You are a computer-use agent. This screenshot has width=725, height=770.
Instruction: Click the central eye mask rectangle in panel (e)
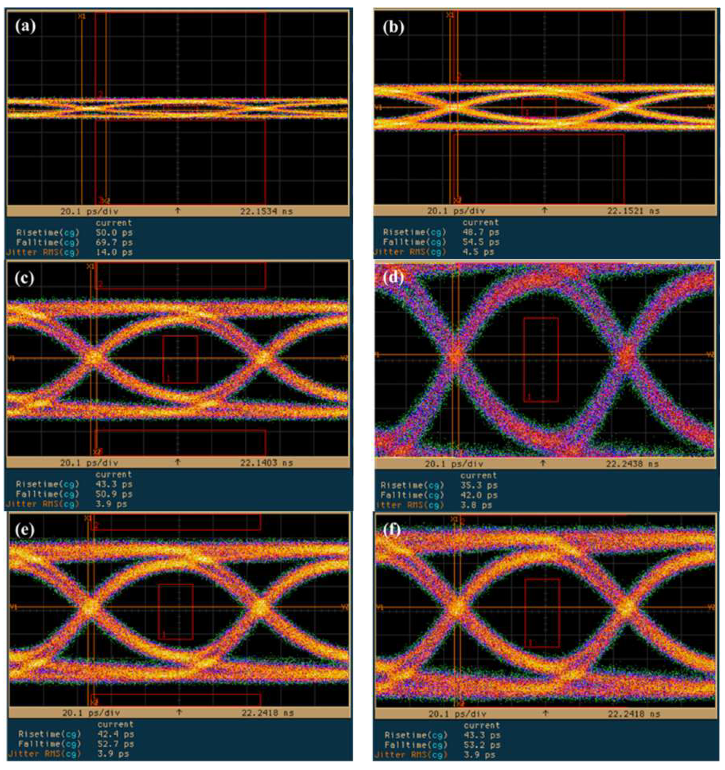tap(176, 612)
